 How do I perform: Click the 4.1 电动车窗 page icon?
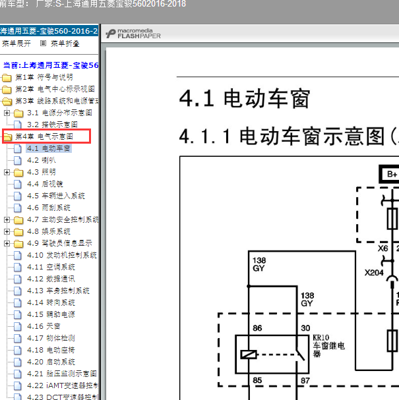point(18,148)
